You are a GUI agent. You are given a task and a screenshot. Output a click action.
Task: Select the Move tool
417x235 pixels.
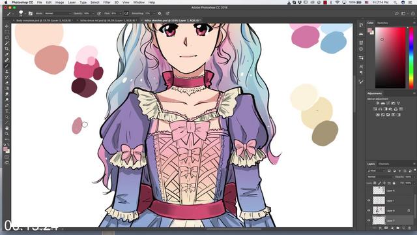coord(7,26)
